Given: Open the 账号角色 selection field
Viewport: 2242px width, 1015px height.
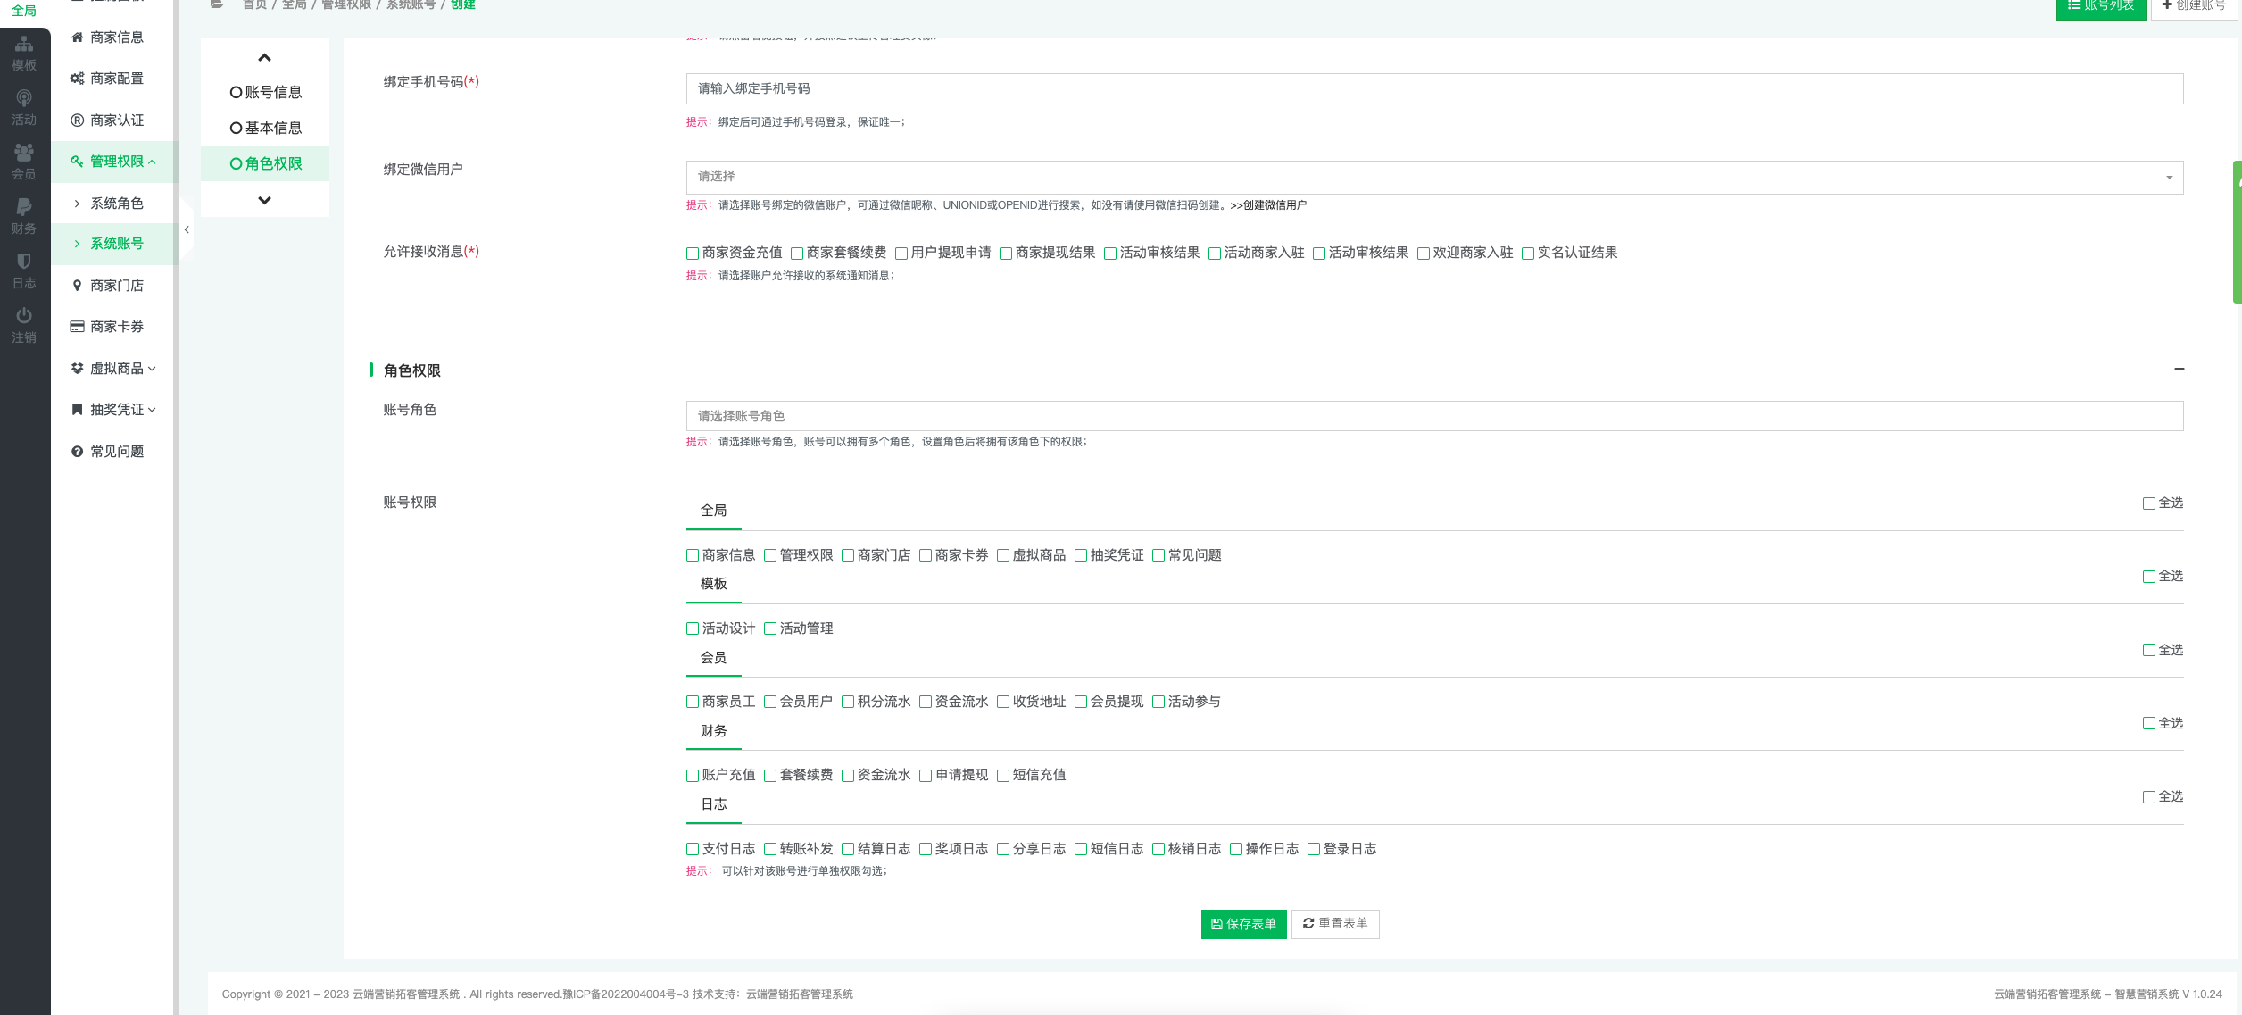Looking at the screenshot, I should pos(1434,416).
